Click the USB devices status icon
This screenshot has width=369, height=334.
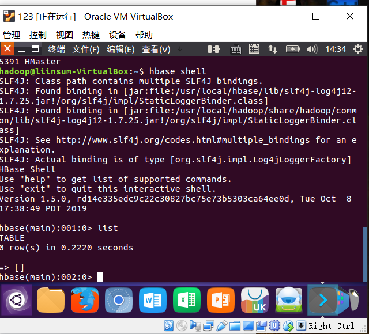[221, 326]
